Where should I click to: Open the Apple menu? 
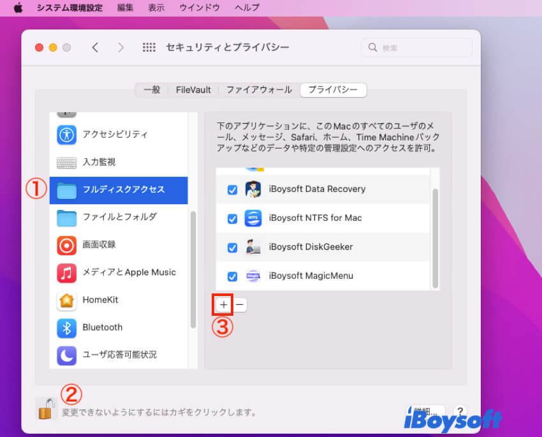(x=18, y=8)
